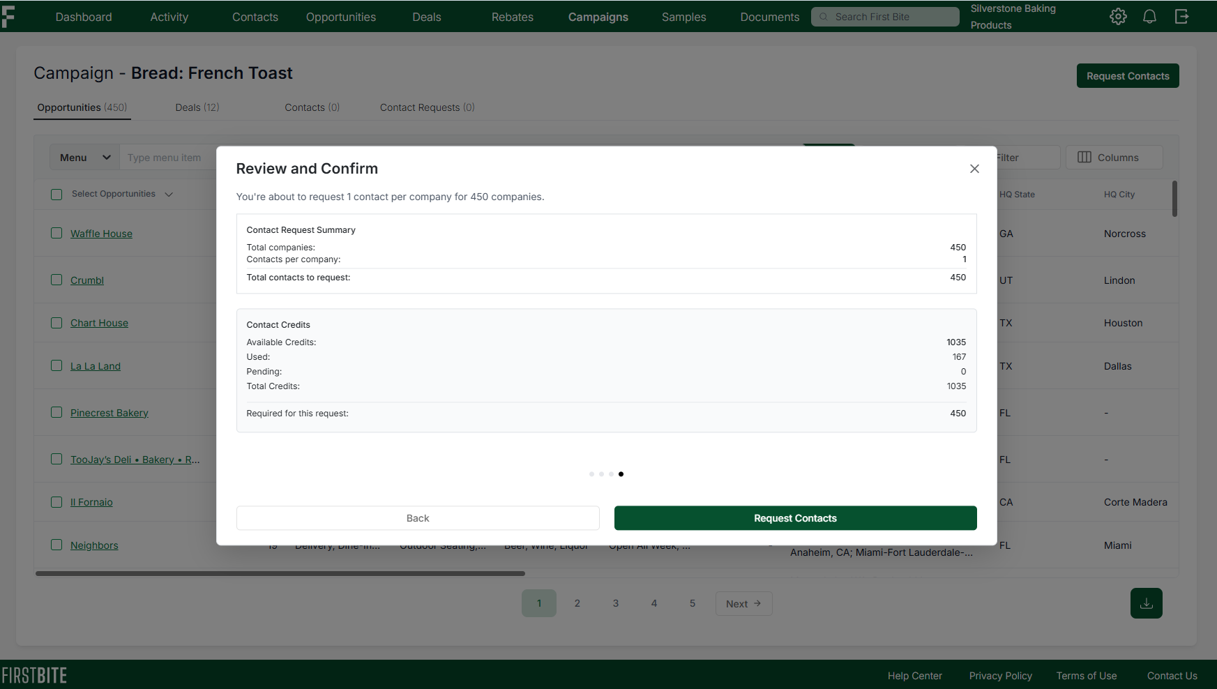The width and height of the screenshot is (1217, 689).
Task: Open the Chart House link
Action: (x=99, y=323)
